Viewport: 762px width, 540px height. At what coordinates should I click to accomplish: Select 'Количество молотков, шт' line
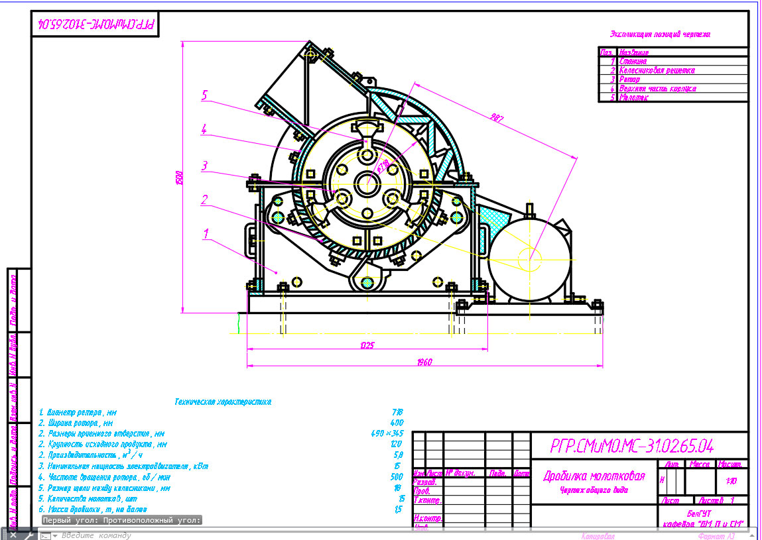tap(88, 499)
